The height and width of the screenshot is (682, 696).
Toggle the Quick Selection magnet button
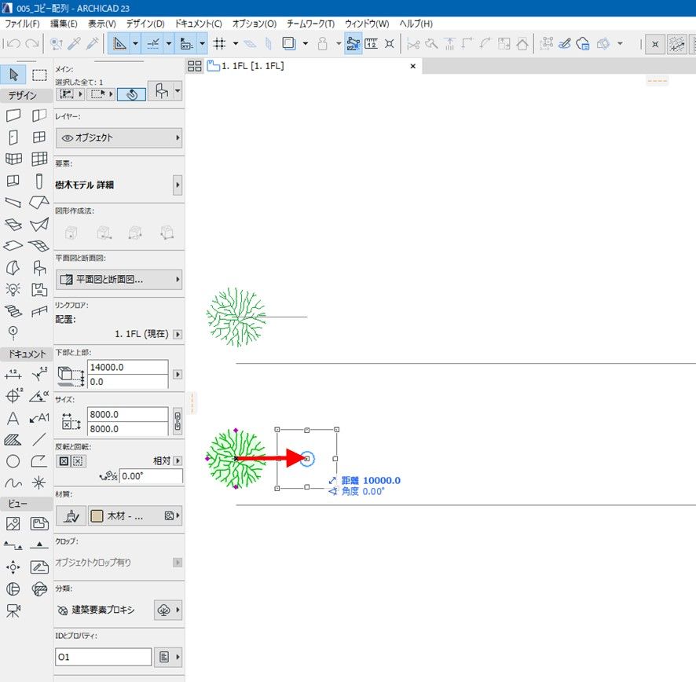point(131,94)
